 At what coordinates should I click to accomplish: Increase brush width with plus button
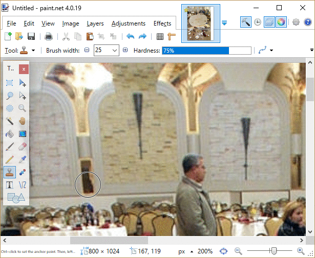tap(125, 50)
